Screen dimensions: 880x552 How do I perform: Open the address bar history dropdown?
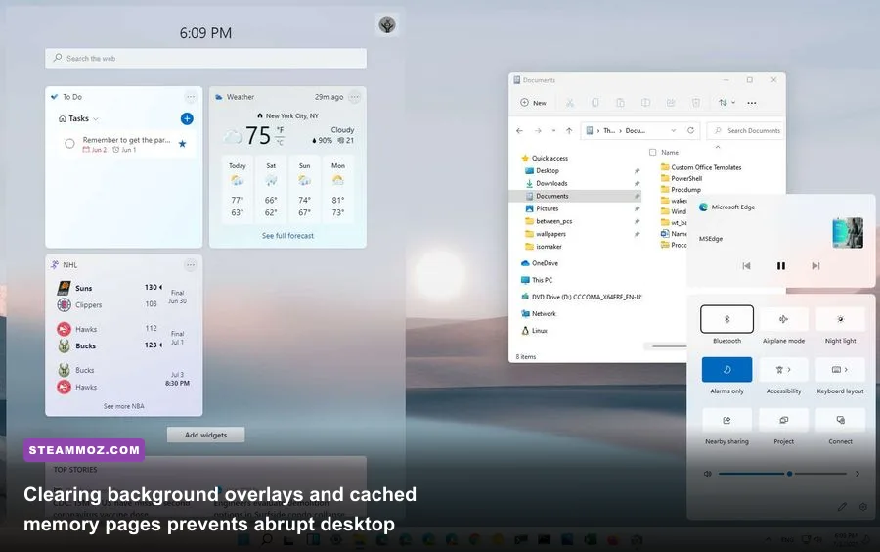(x=673, y=130)
